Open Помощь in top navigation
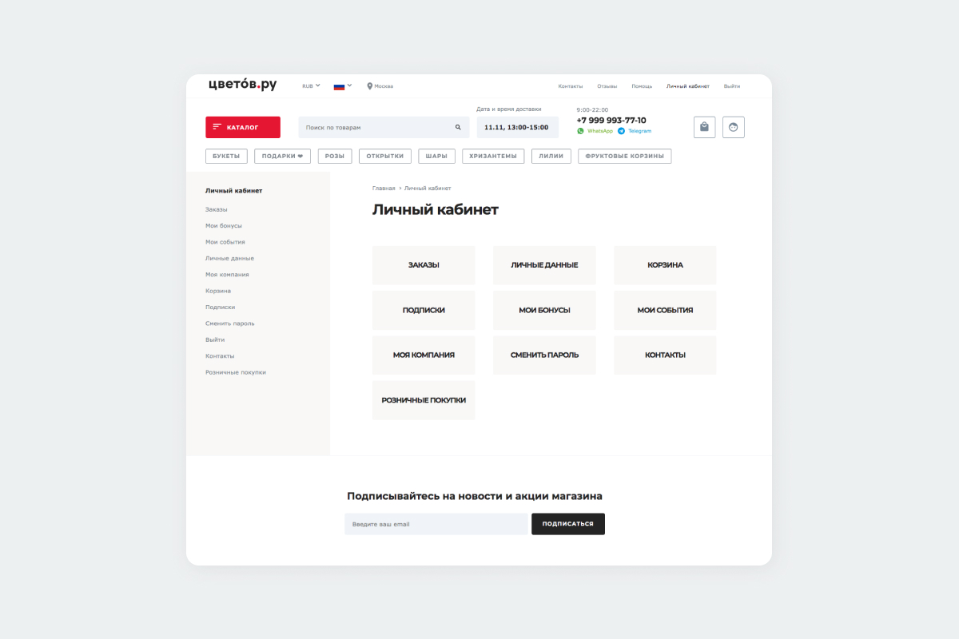This screenshot has width=959, height=639. 642,86
